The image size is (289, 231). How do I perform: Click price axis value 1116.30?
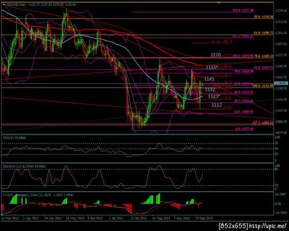281,100
